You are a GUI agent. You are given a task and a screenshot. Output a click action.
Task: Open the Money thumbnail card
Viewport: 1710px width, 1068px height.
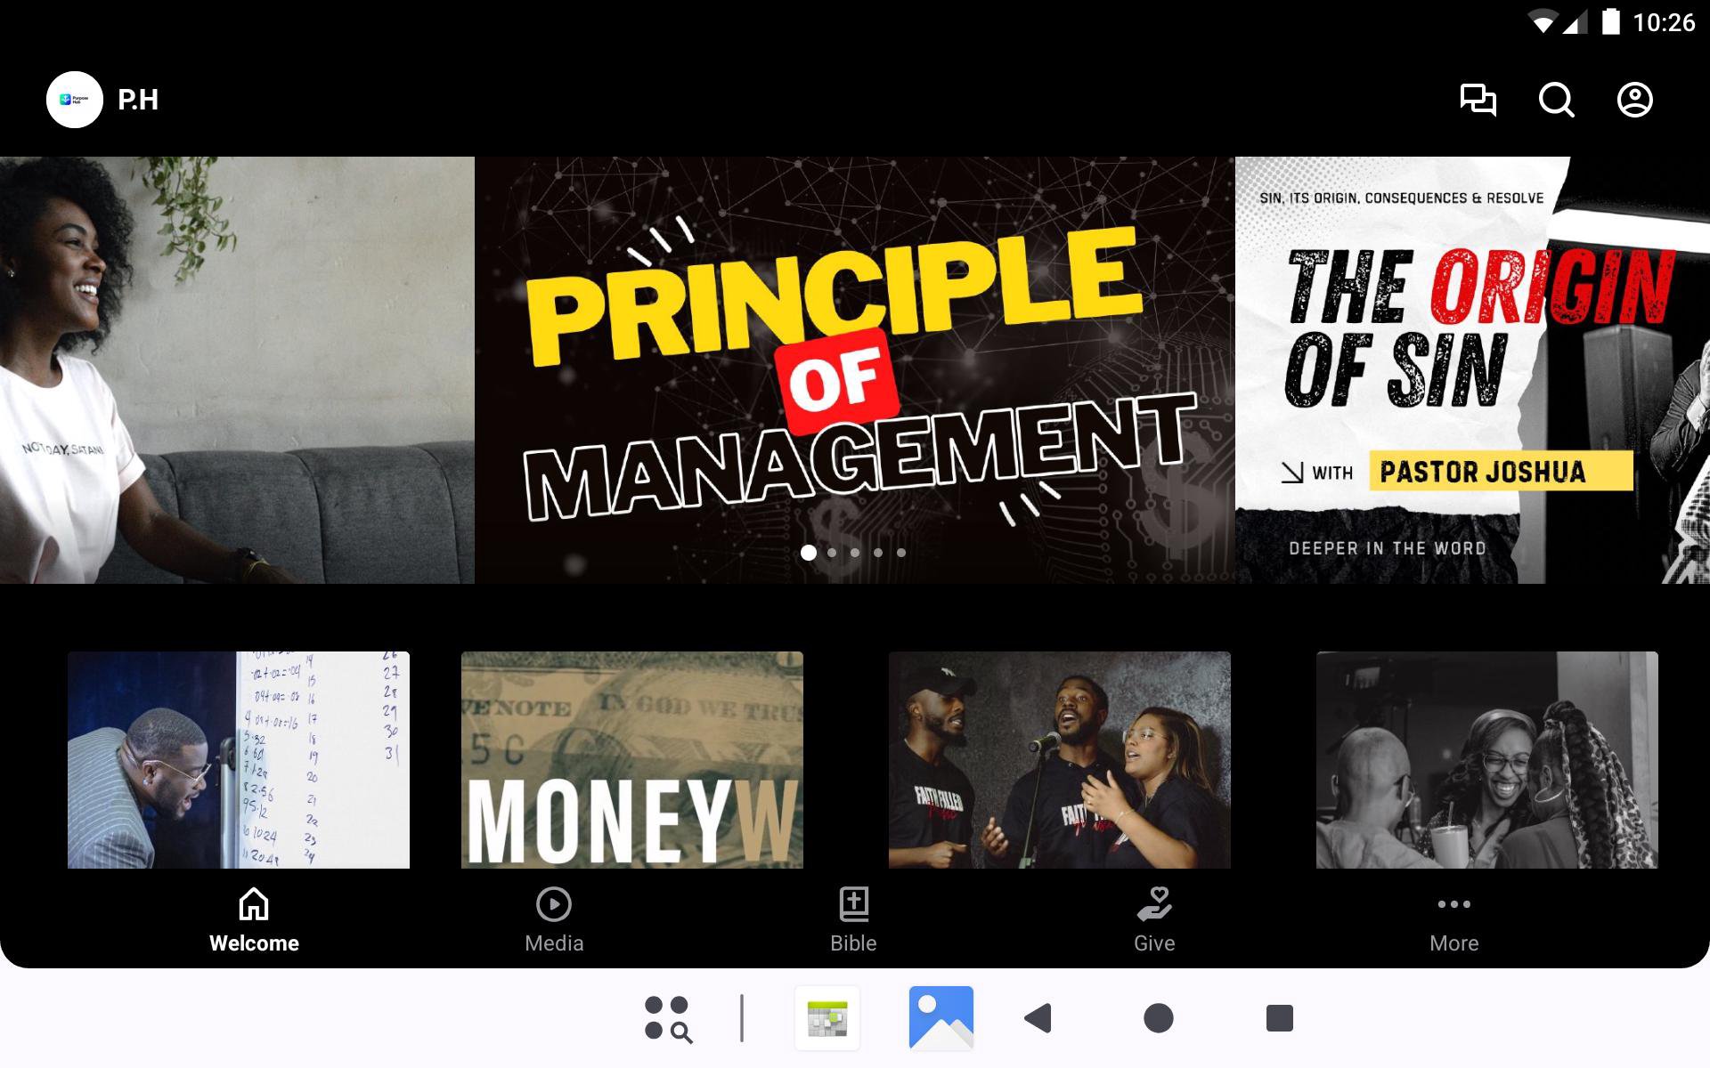(x=631, y=759)
